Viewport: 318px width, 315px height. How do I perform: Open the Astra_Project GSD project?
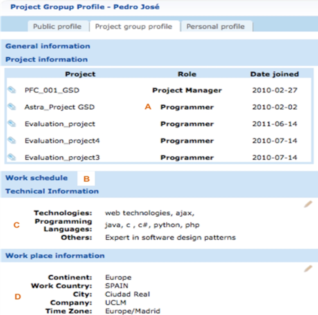(59, 107)
